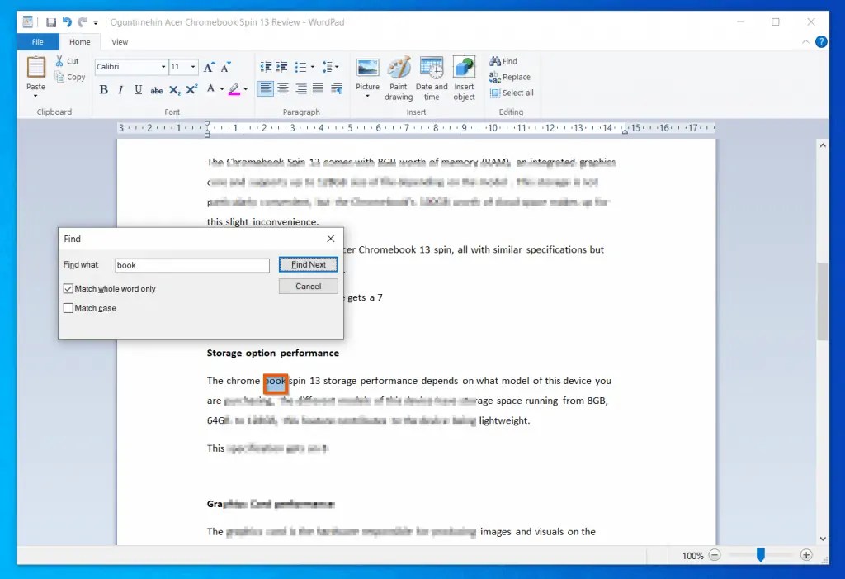Open the Replace tool
Screen dimensions: 845x579
click(510, 77)
